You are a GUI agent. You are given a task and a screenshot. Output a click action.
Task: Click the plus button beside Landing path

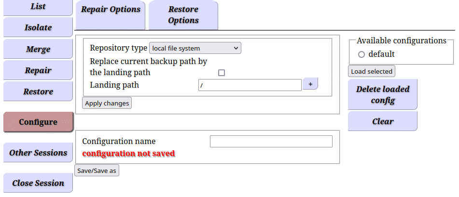(x=310, y=84)
